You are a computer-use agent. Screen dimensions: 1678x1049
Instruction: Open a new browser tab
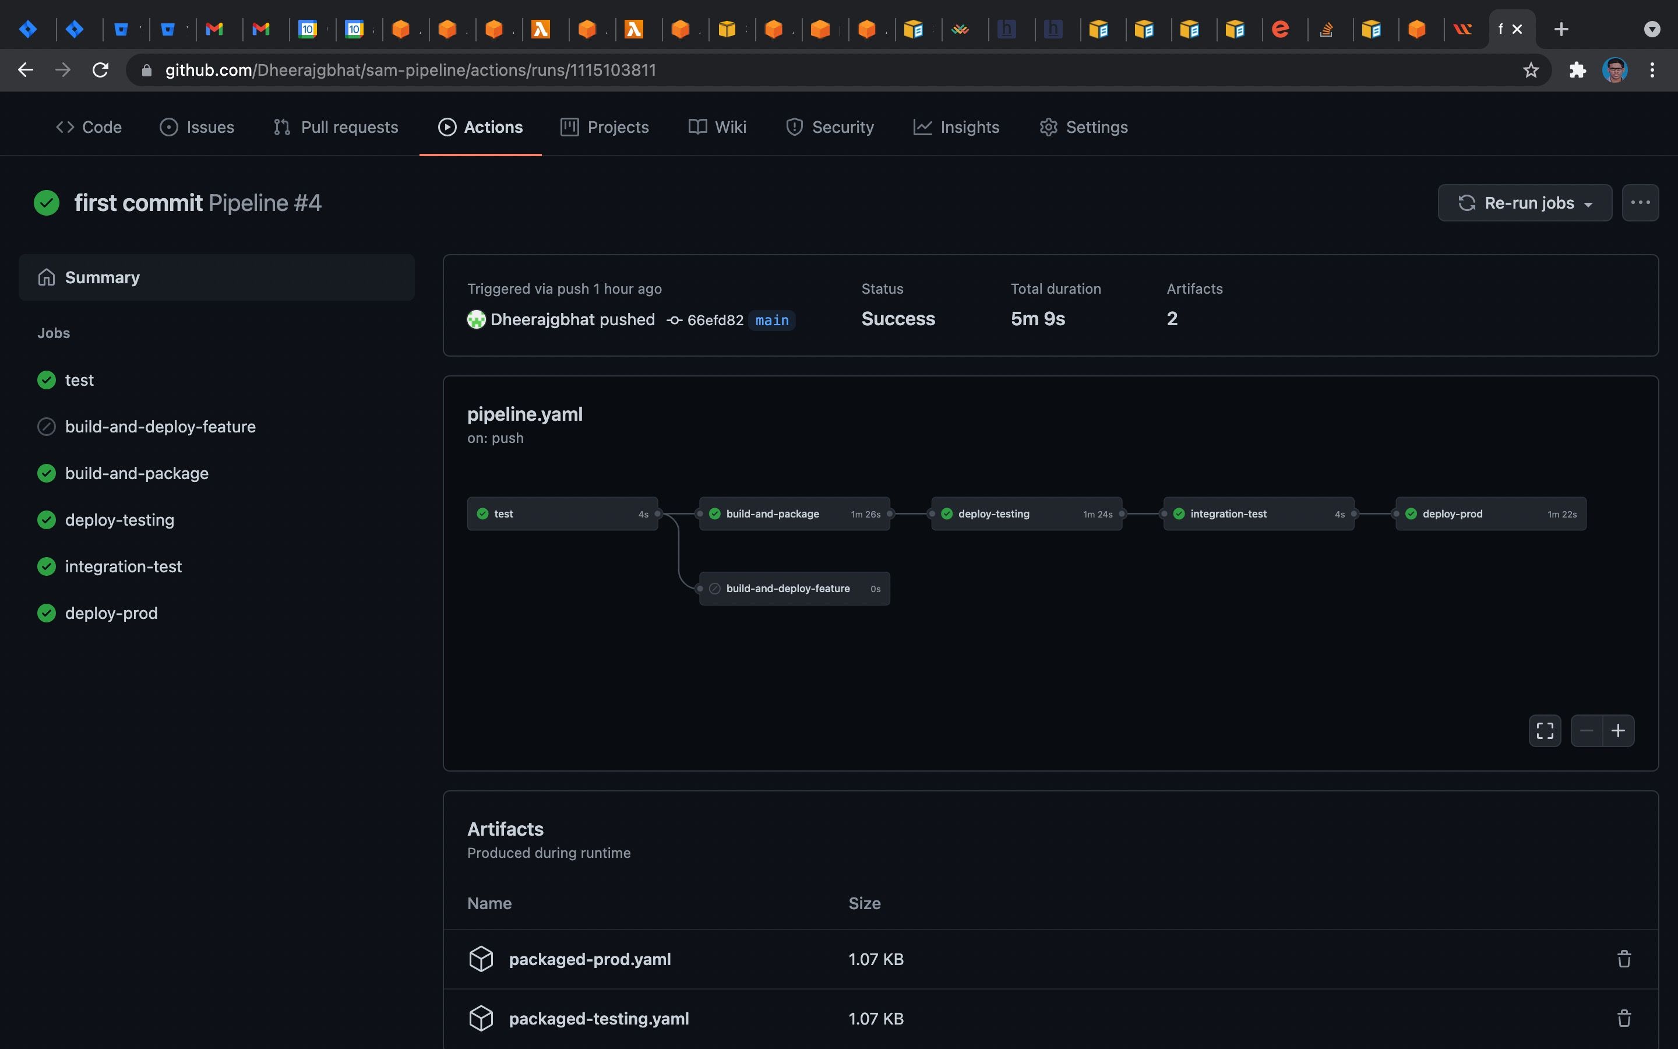(x=1561, y=29)
